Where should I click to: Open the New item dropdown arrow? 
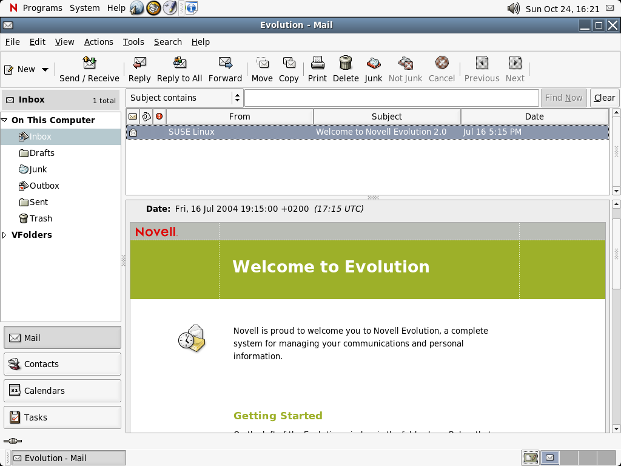45,69
